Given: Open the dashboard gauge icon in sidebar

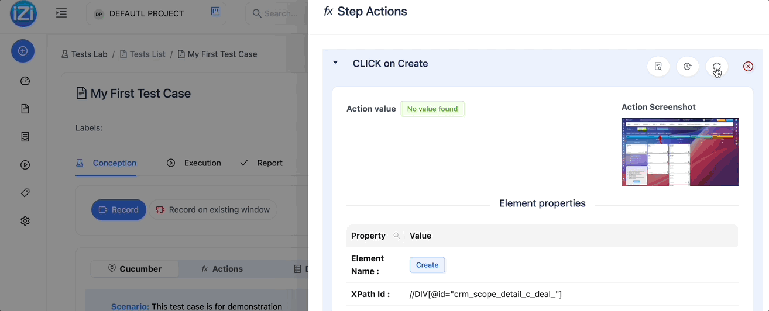Looking at the screenshot, I should point(25,81).
